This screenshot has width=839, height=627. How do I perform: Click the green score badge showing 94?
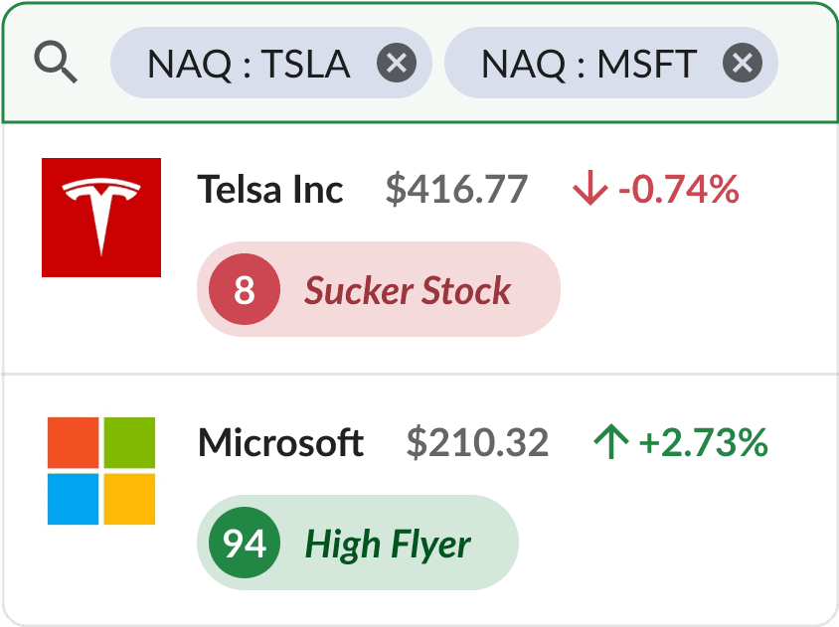[x=245, y=544]
